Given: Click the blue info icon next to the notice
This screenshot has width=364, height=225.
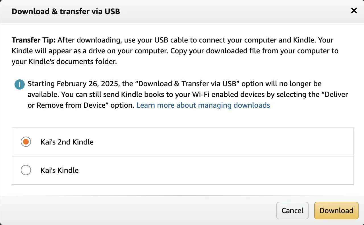Looking at the screenshot, I should tap(19, 84).
